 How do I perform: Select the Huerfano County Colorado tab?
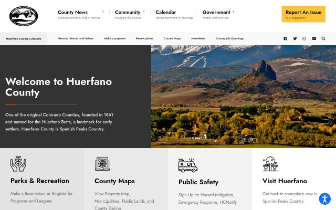click(x=24, y=38)
